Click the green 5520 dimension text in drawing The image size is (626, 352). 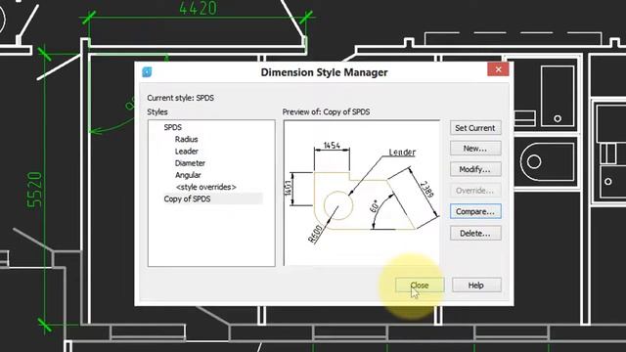(x=35, y=190)
